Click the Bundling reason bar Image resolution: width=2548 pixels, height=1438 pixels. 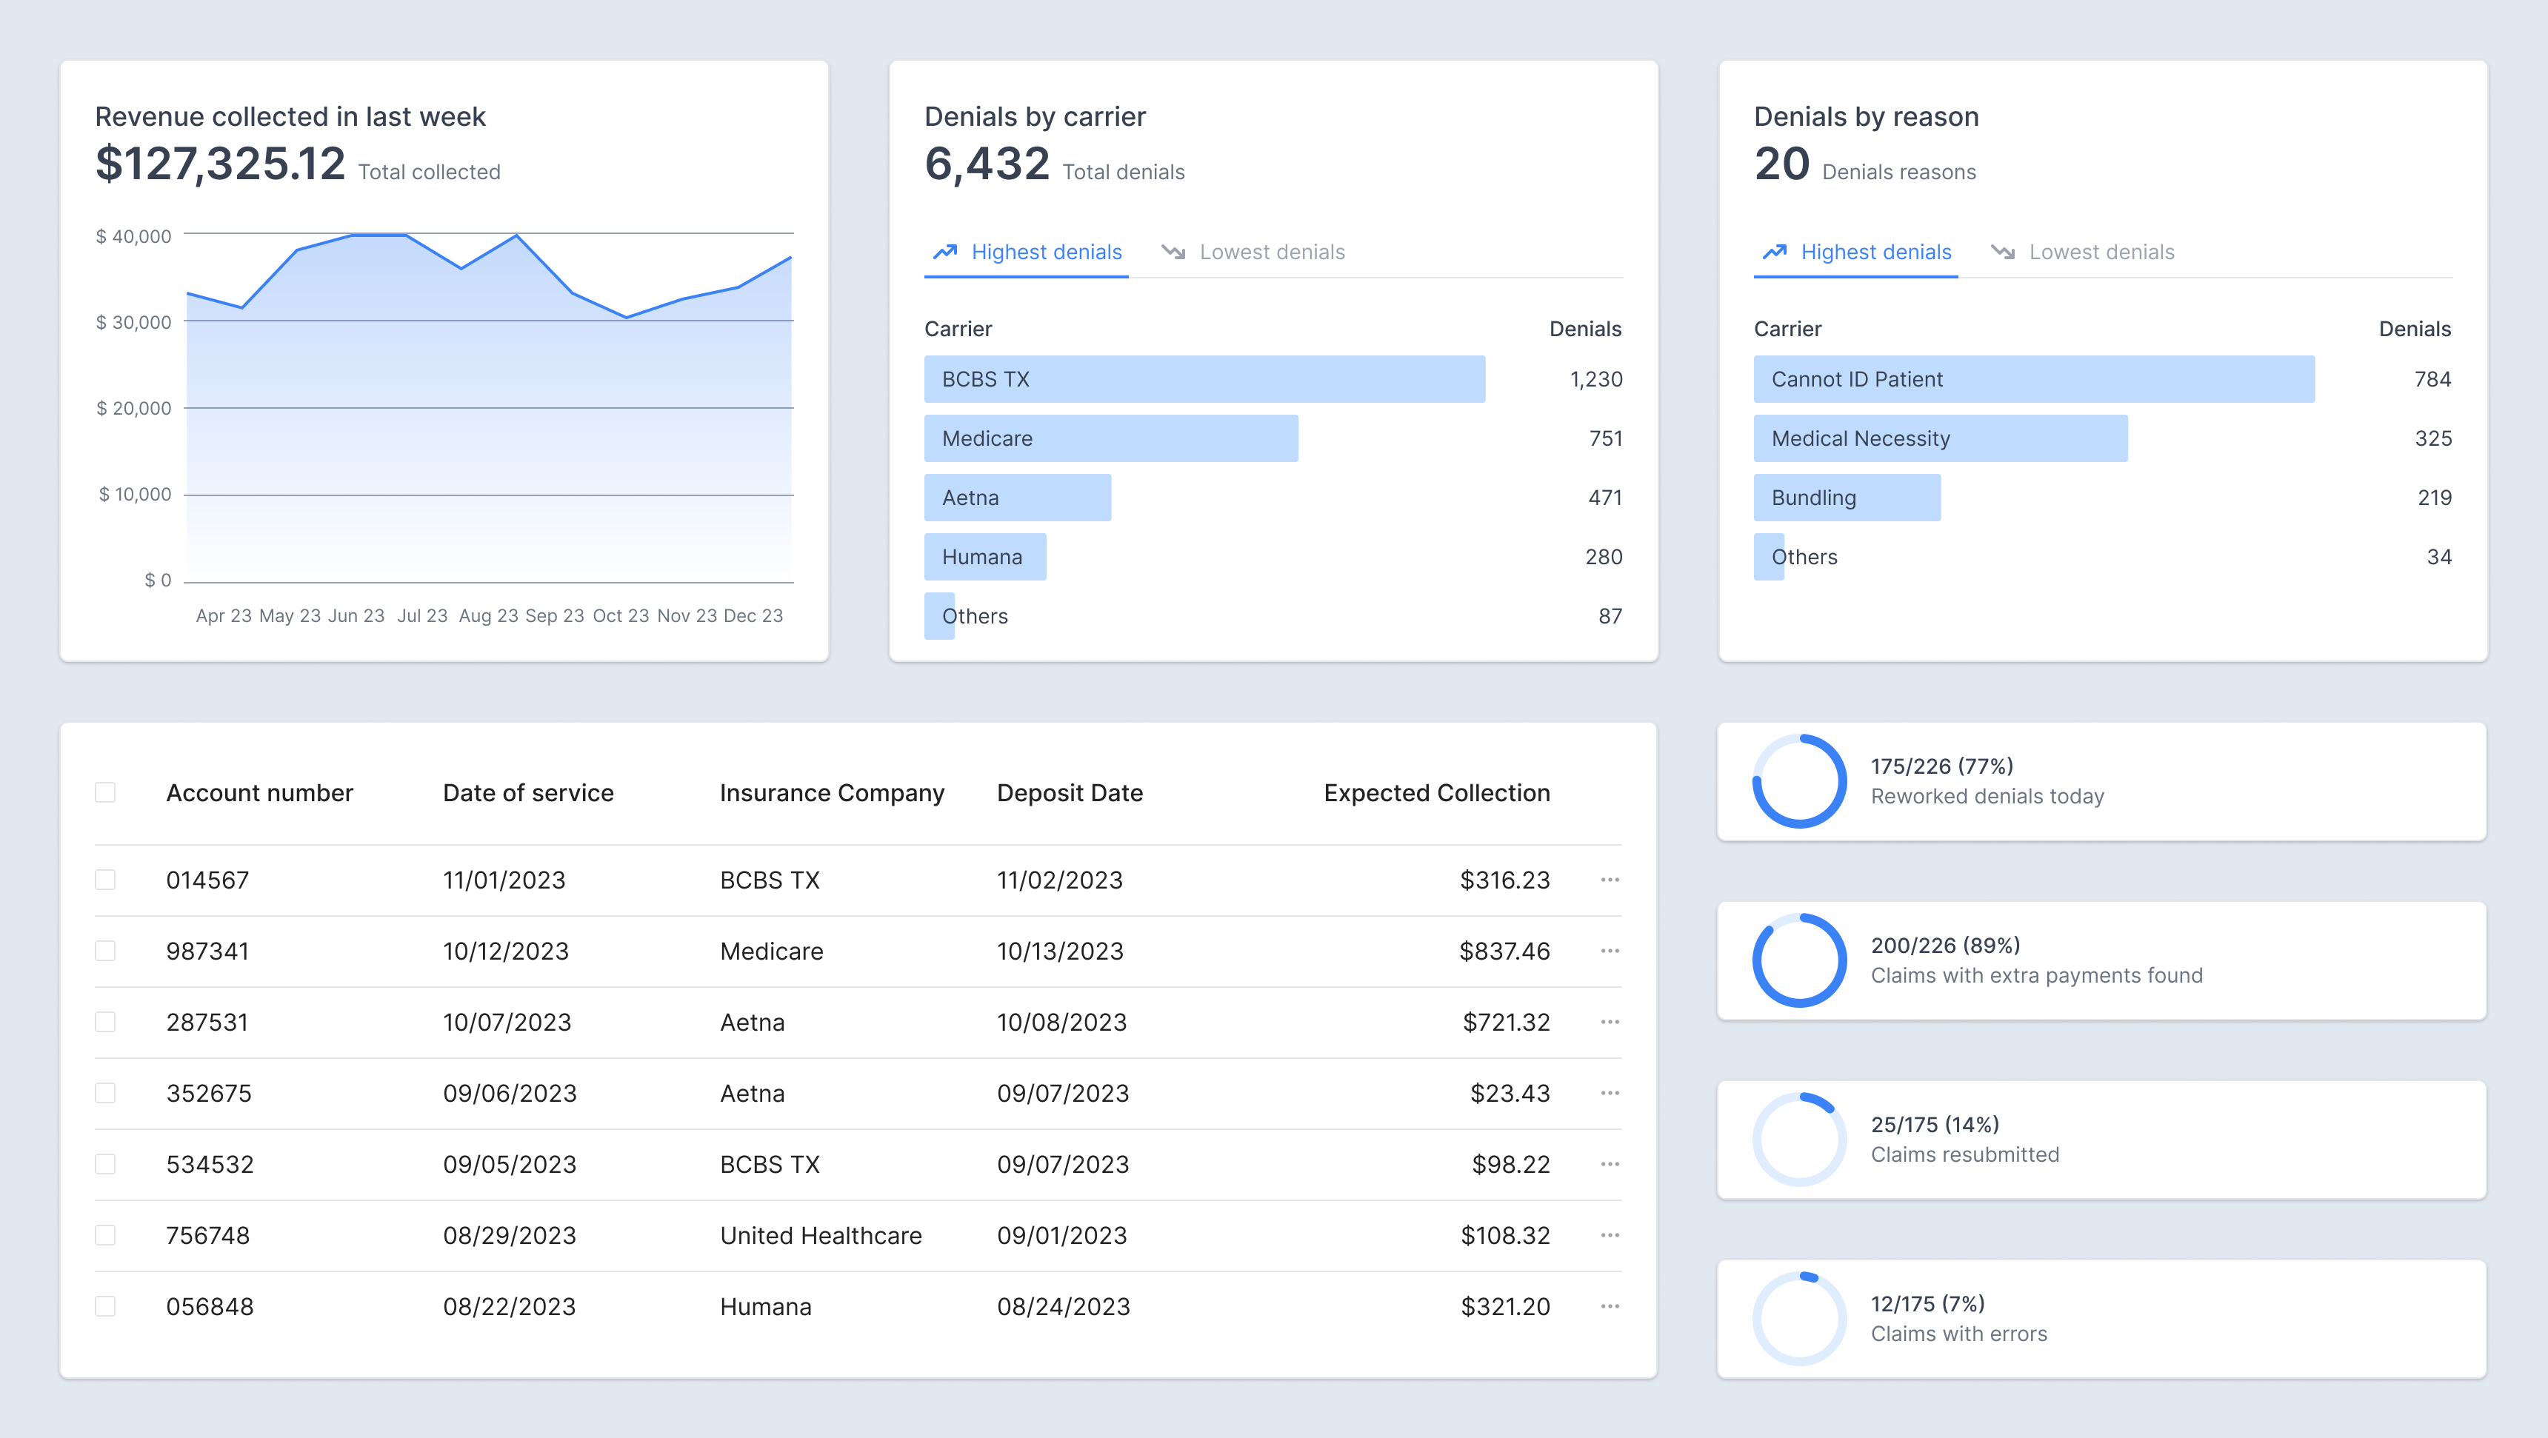[1847, 498]
